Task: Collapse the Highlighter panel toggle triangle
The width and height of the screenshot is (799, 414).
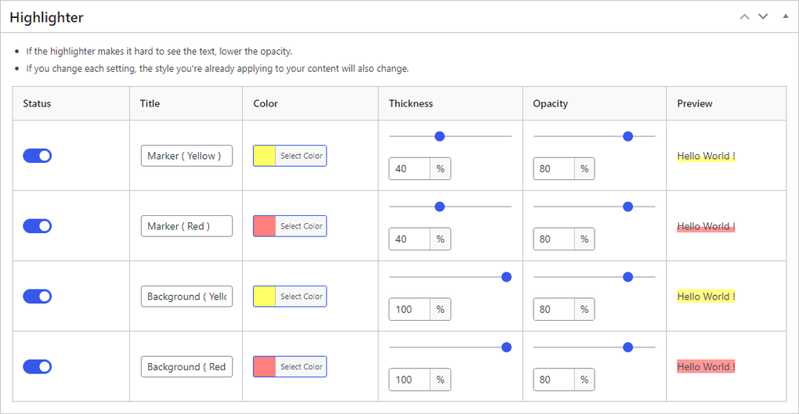Action: [786, 16]
